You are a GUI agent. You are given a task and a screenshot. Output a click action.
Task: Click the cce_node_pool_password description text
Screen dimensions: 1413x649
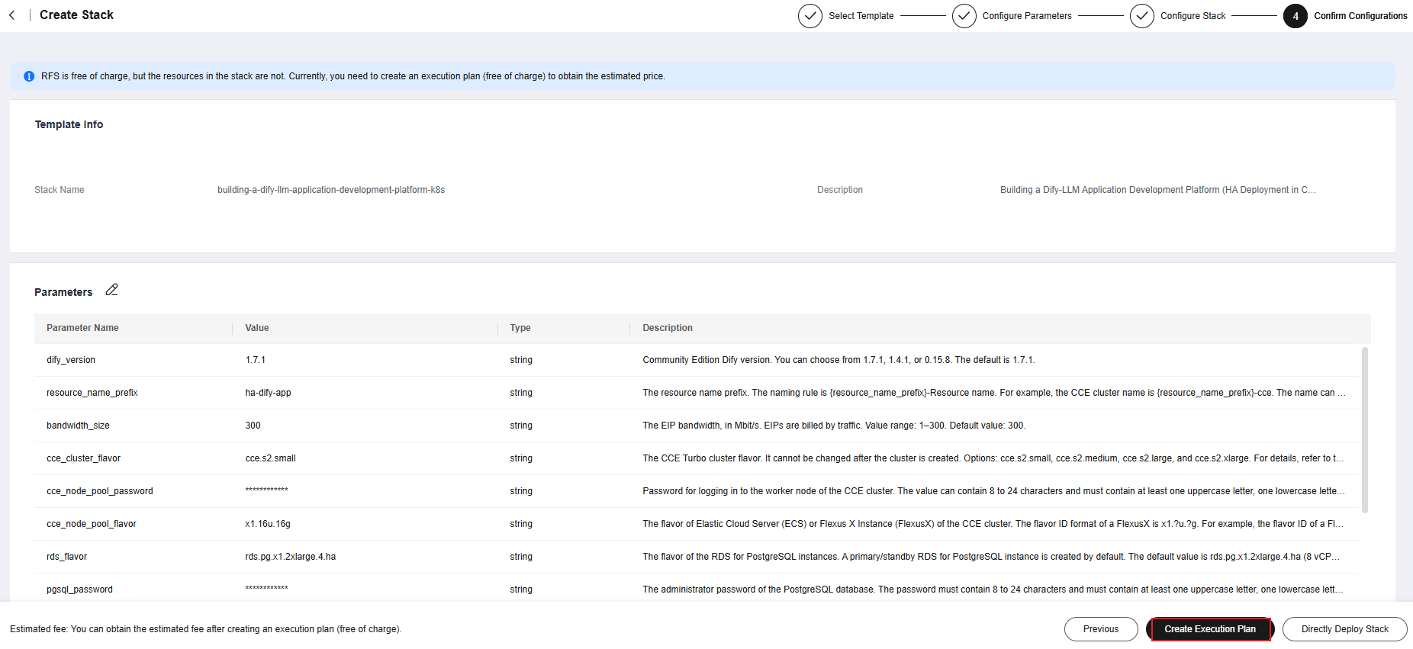click(993, 491)
